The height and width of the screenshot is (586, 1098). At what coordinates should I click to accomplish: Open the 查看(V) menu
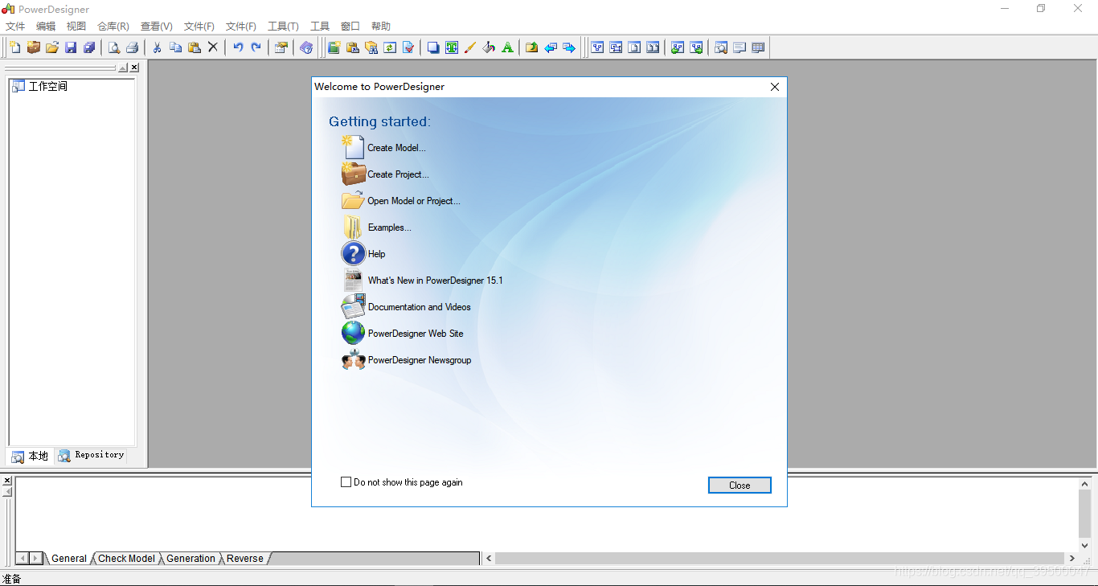157,27
